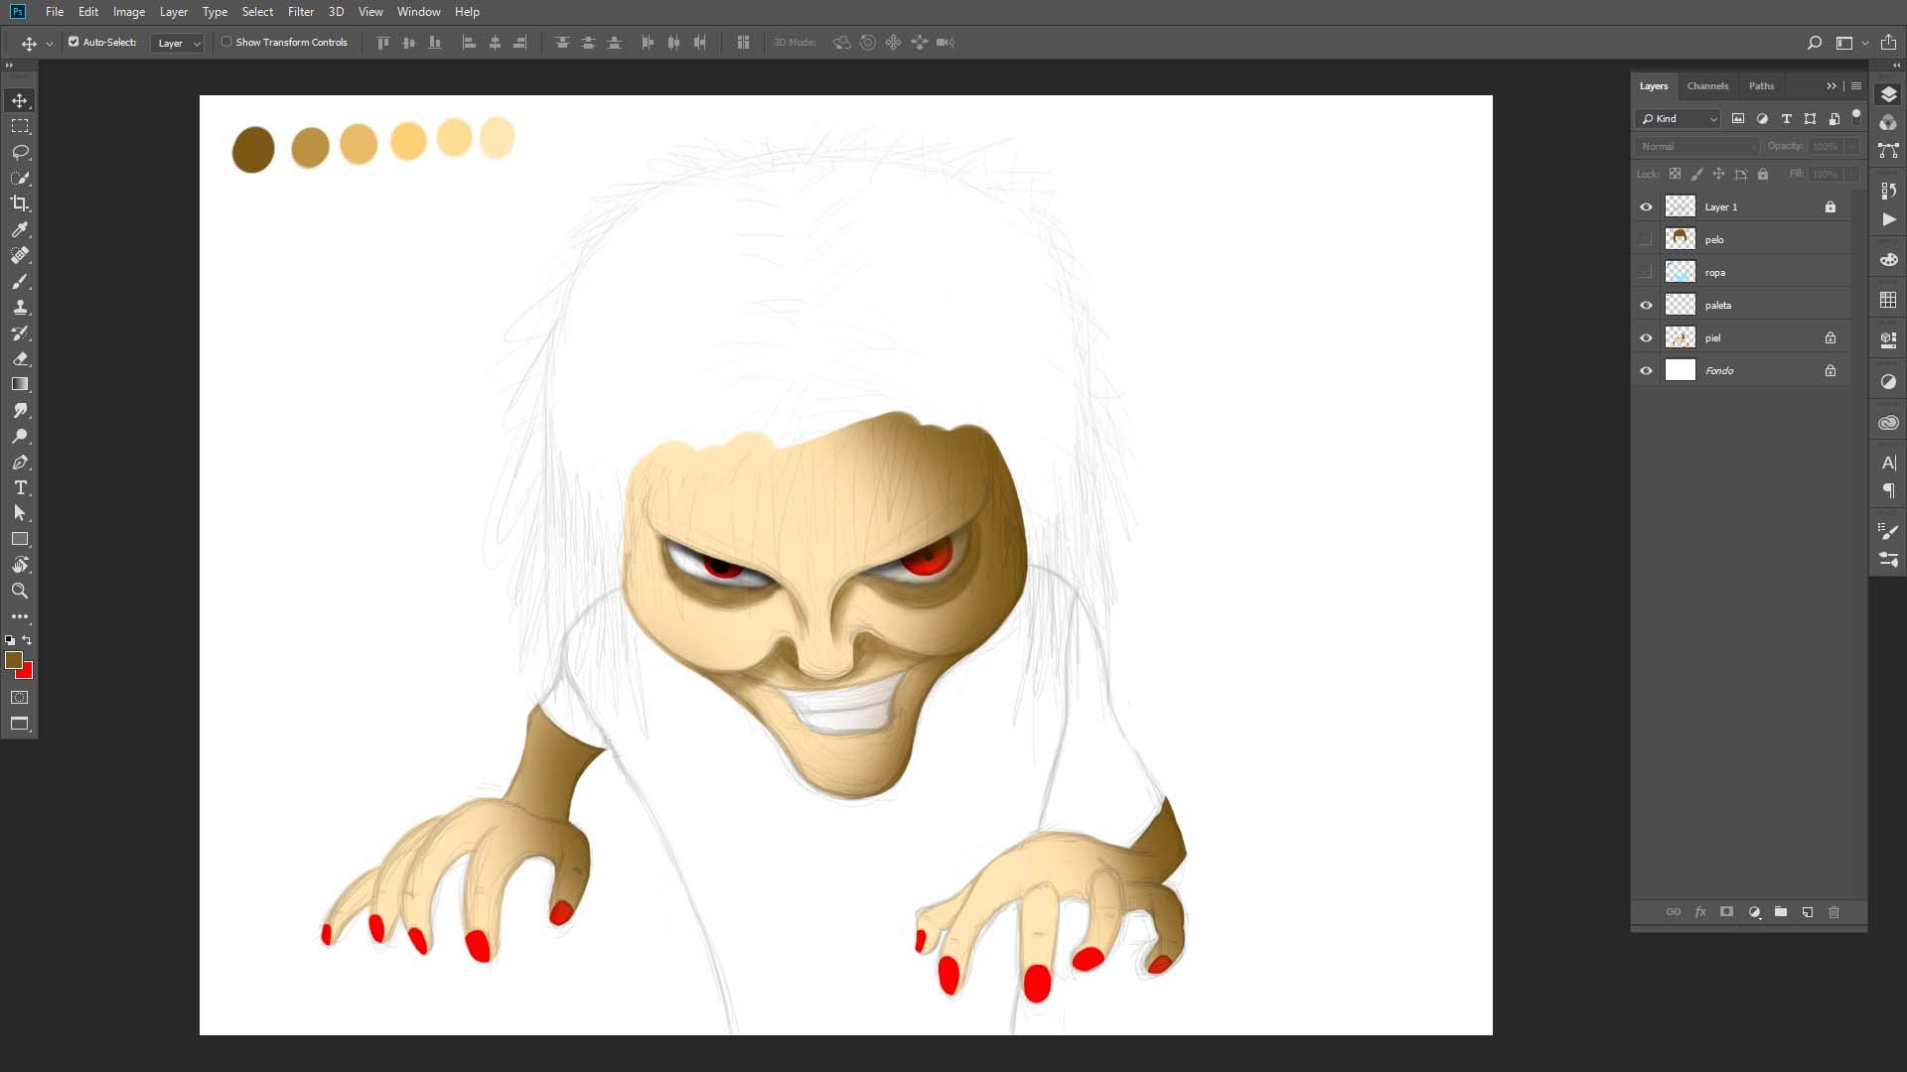
Task: Open layer style fx menu
Action: tap(1700, 912)
